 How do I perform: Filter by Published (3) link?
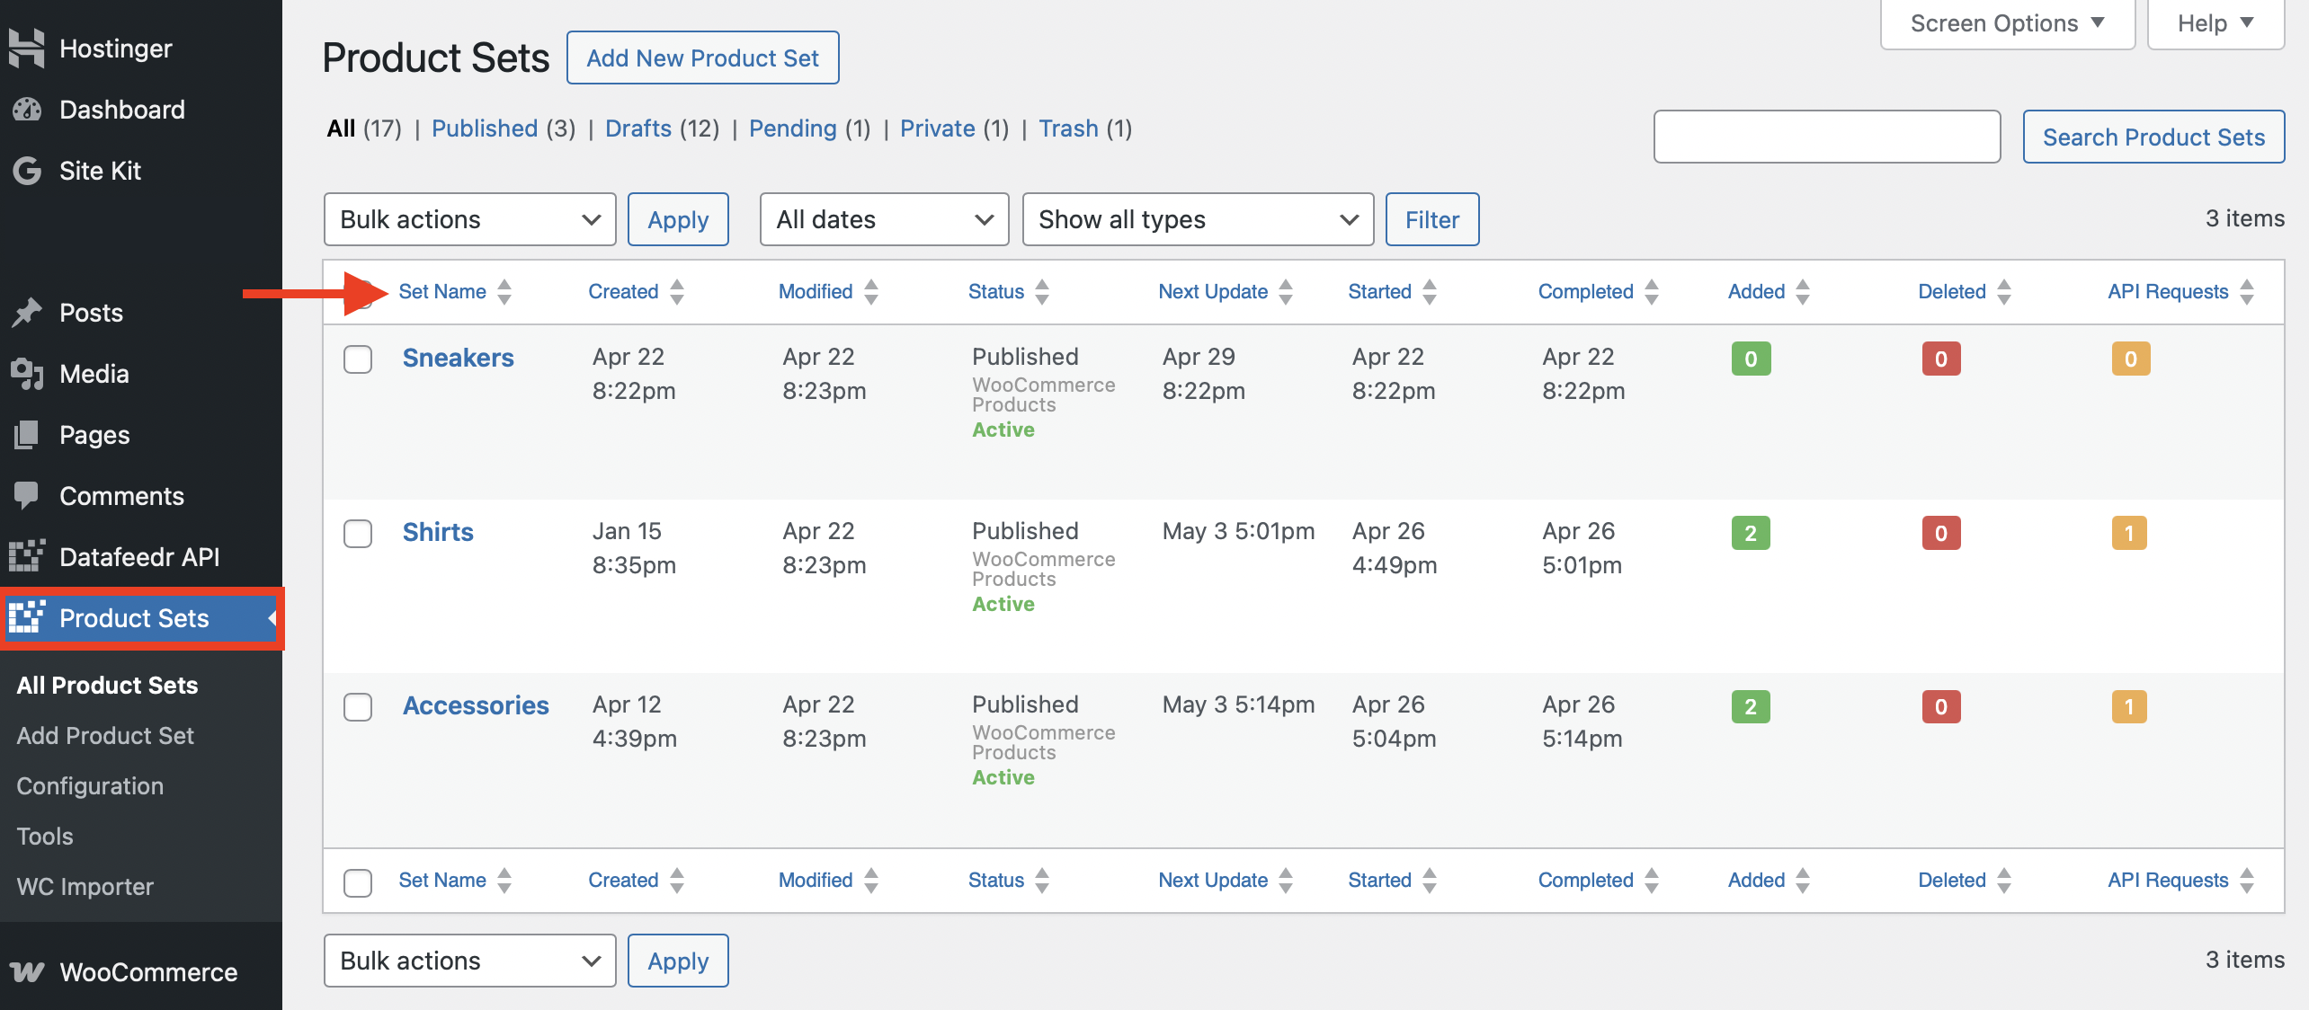(503, 128)
